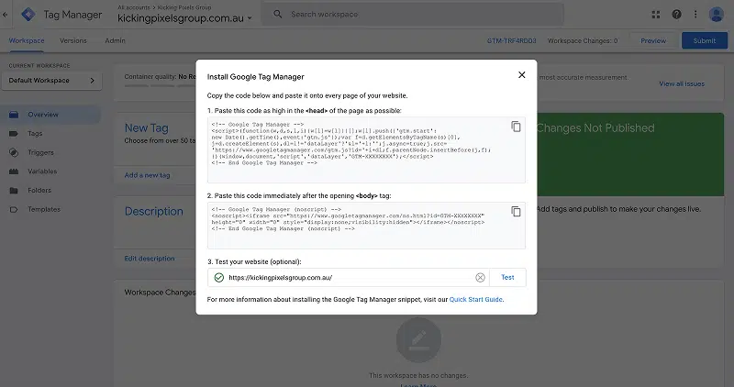Open the kickingpixelsgroup.com.au container dropdown
This screenshot has height=387, width=734.
(184, 18)
